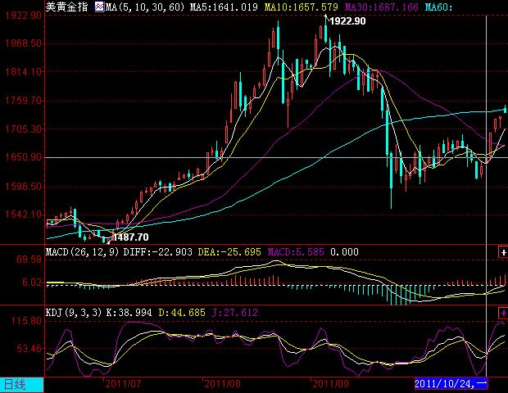The height and width of the screenshot is (393, 508).
Task: Click the 2011/10/24 cursor date label
Action: point(451,384)
